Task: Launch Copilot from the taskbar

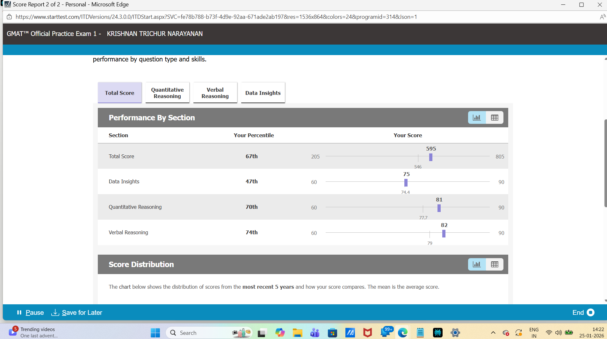Action: tap(280, 332)
